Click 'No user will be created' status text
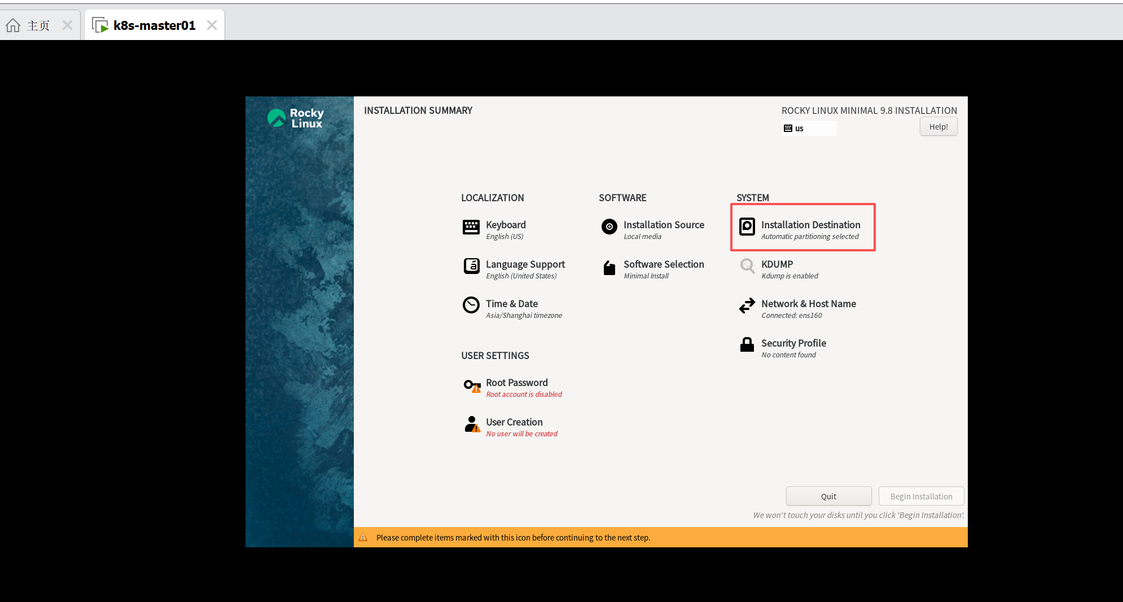Viewport: 1123px width, 602px height. click(x=521, y=434)
